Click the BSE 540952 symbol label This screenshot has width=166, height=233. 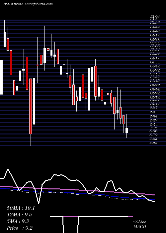click(x=13, y=4)
